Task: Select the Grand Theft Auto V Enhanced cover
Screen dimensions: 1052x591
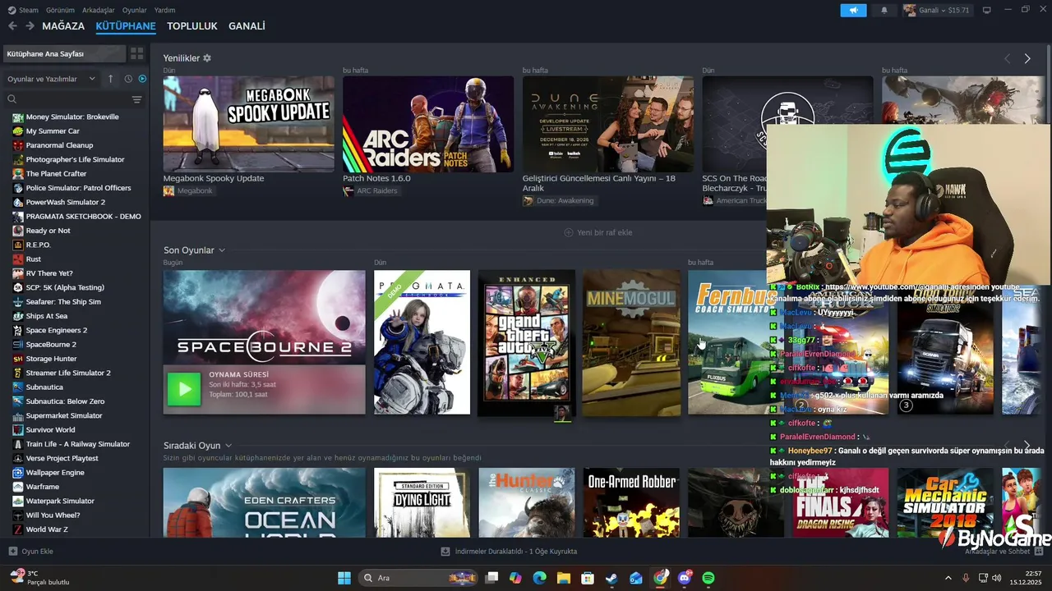Action: [527, 342]
